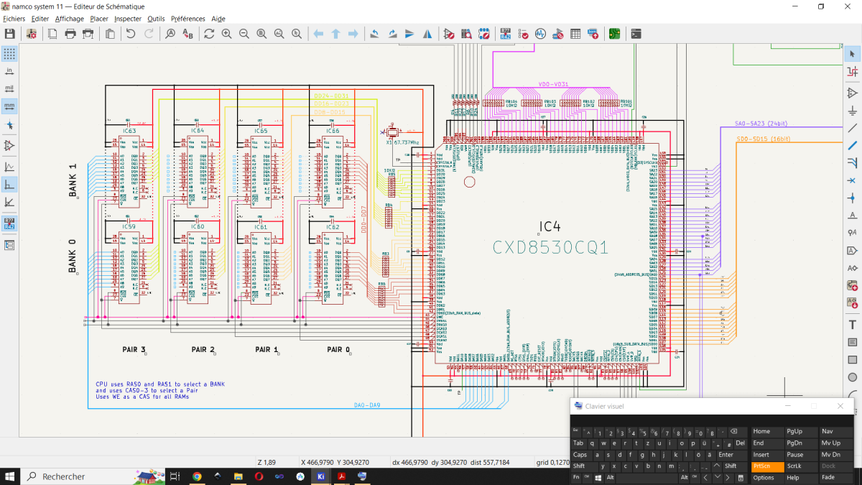Image resolution: width=862 pixels, height=485 pixels.
Task: Open the symbol fields table editor
Action: tap(575, 34)
